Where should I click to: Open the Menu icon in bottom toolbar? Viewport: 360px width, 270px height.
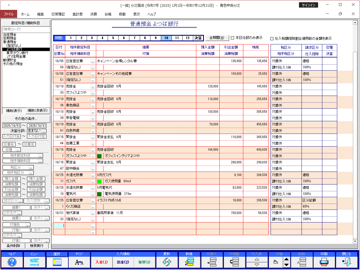pyautogui.click(x=34, y=262)
